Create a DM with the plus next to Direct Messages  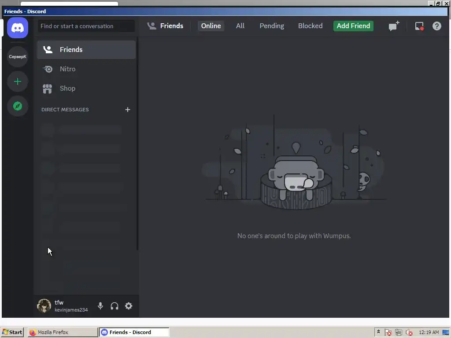click(128, 110)
